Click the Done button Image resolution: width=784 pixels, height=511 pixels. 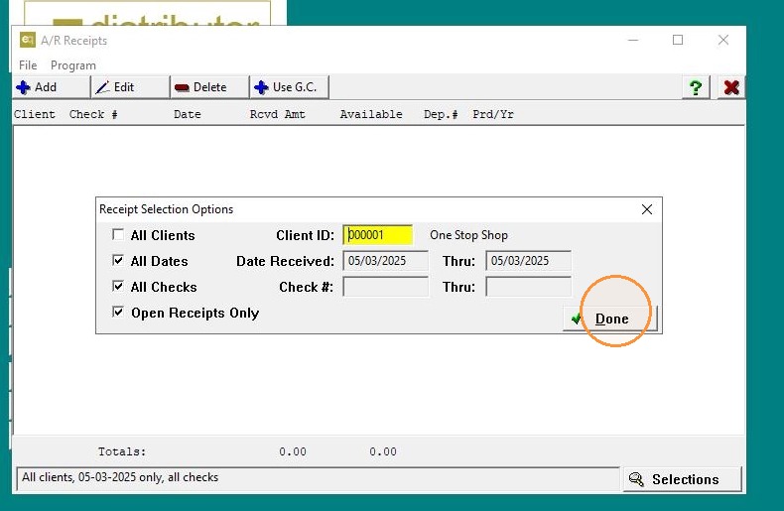point(610,319)
